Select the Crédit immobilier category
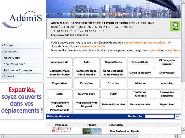Viewport: 185px width, 138px height. (x=140, y=73)
